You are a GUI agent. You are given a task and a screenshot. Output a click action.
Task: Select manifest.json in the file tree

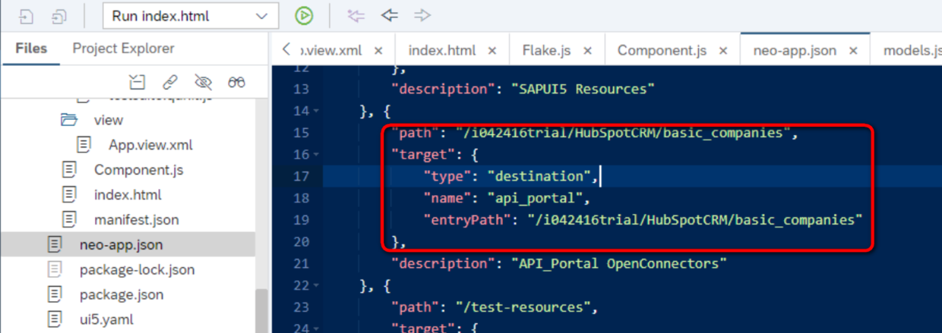137,220
